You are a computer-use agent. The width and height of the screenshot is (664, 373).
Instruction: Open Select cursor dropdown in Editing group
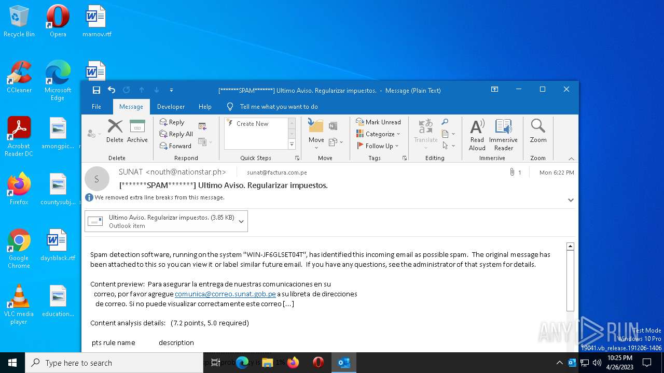(x=448, y=146)
